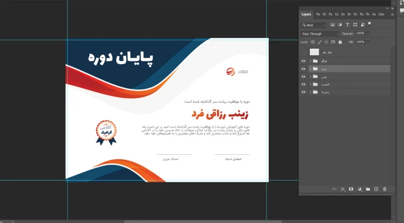
Task: Open the Opacity value dropdown arrow
Action: coord(369,34)
